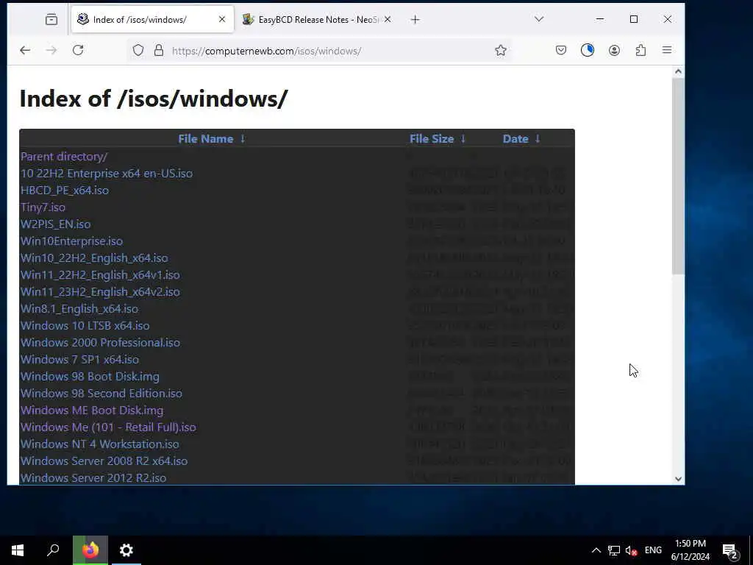Screen dimensions: 753x565
Task: Open the blue circular toolbar extension icon
Action: pyautogui.click(x=588, y=50)
